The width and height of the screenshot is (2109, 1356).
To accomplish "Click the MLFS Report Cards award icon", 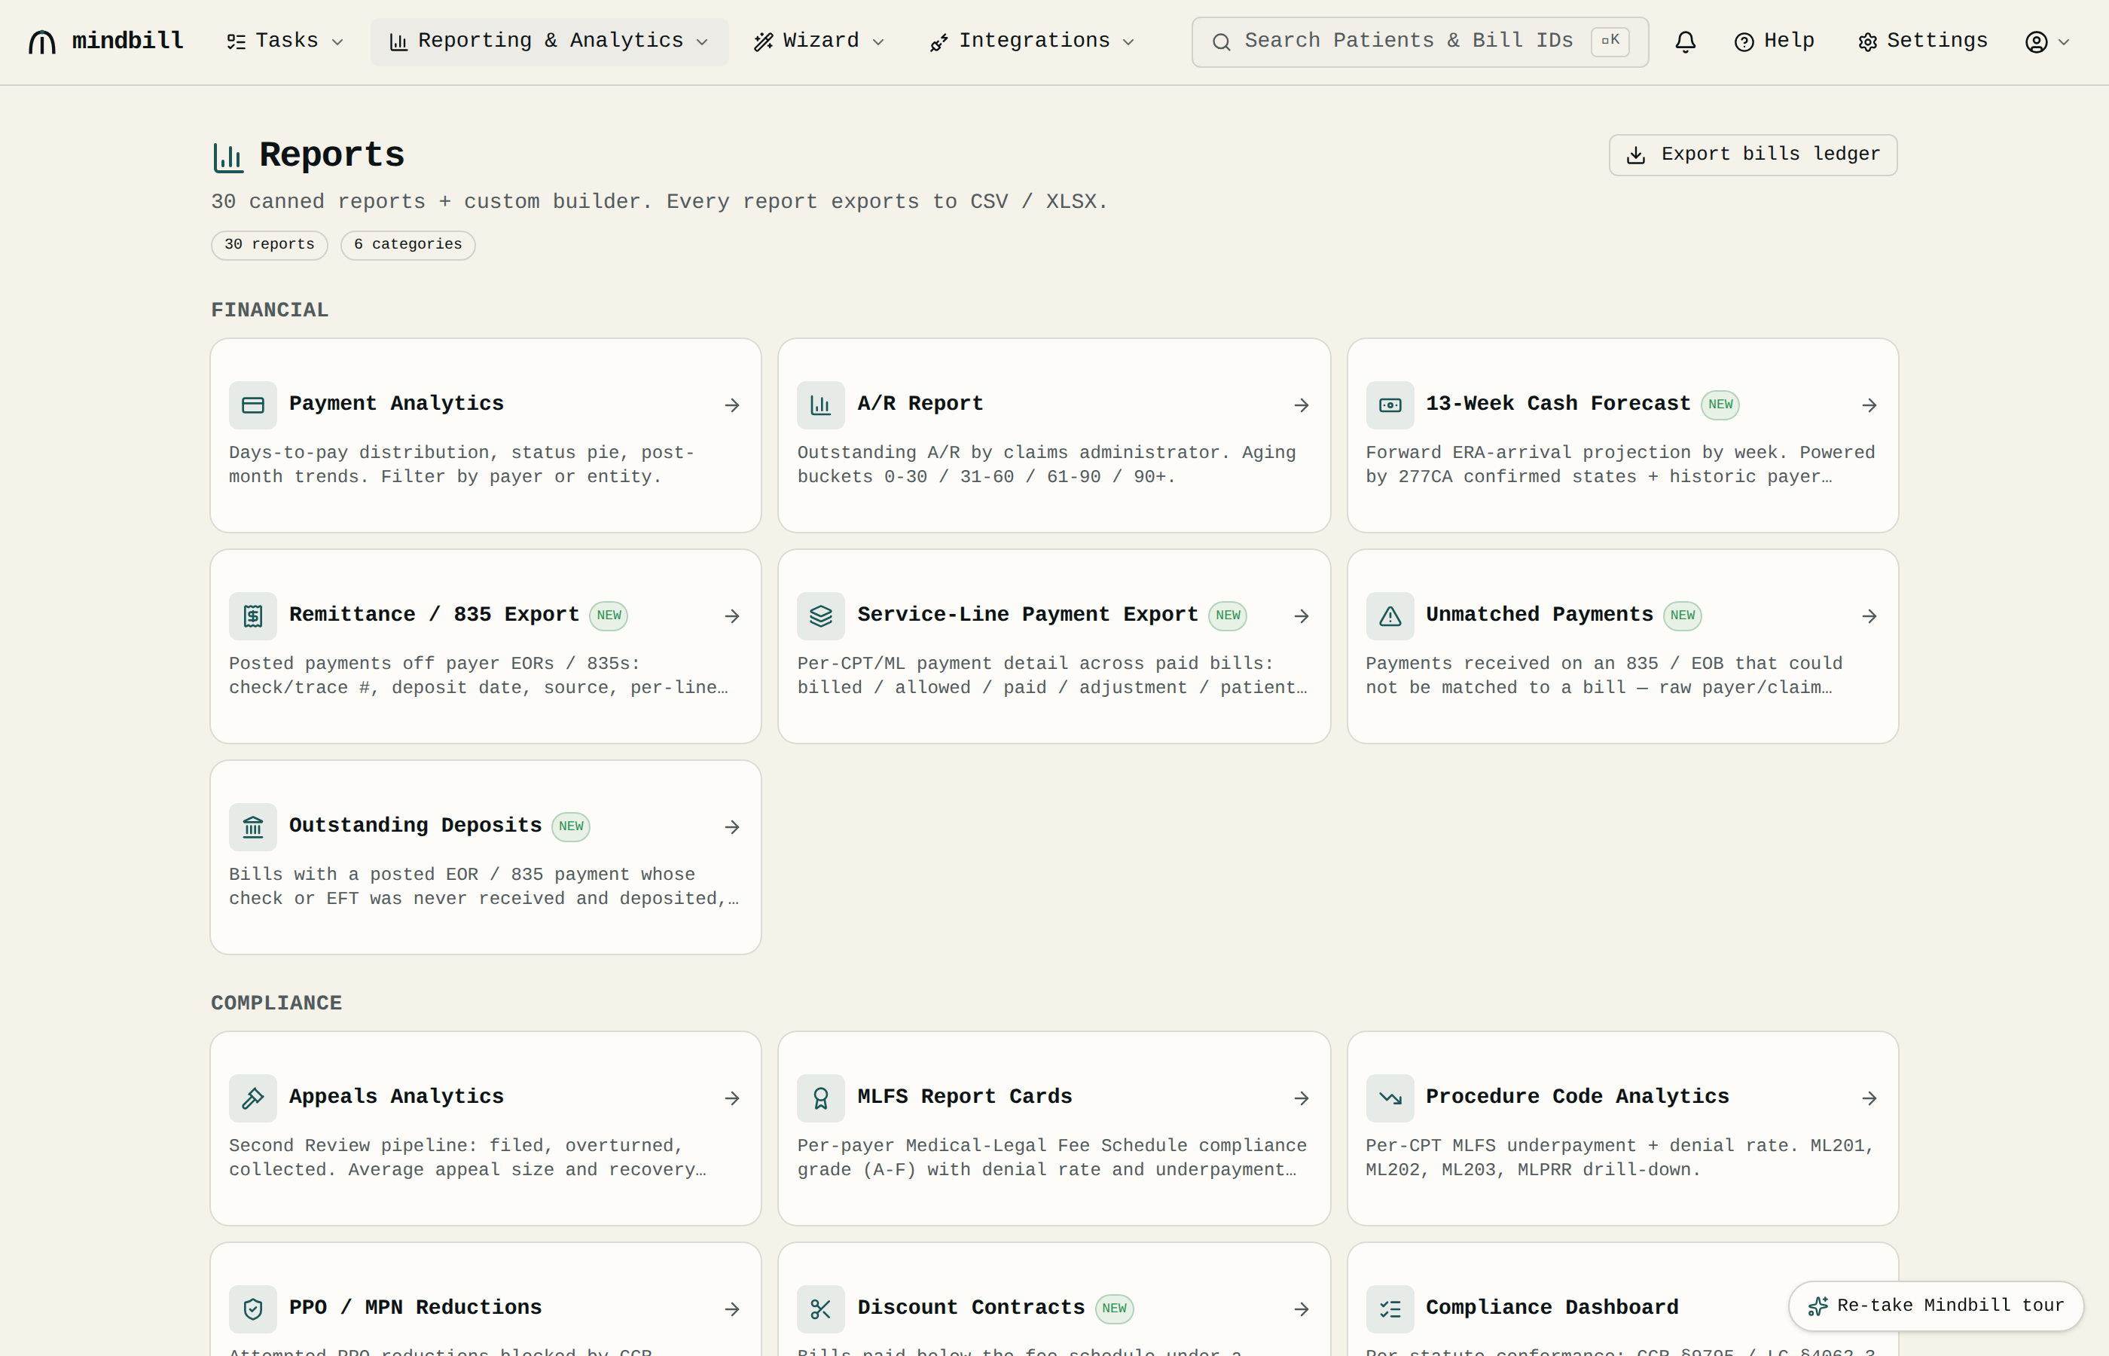I will tap(820, 1098).
